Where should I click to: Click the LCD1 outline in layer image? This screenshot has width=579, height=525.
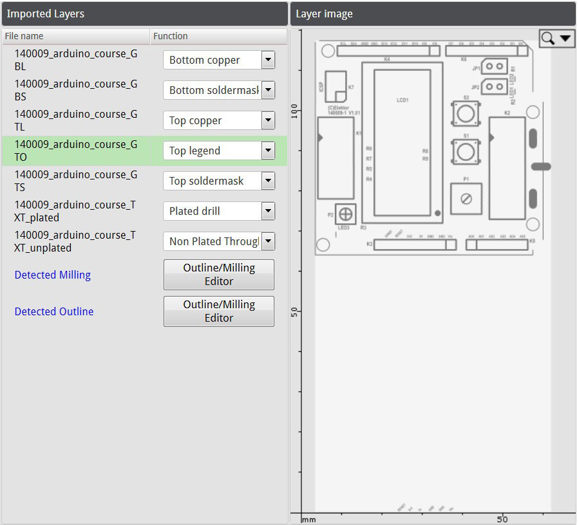click(402, 142)
